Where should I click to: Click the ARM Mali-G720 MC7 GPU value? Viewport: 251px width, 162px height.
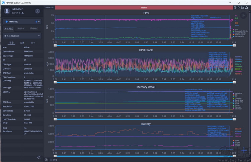coord(33,88)
